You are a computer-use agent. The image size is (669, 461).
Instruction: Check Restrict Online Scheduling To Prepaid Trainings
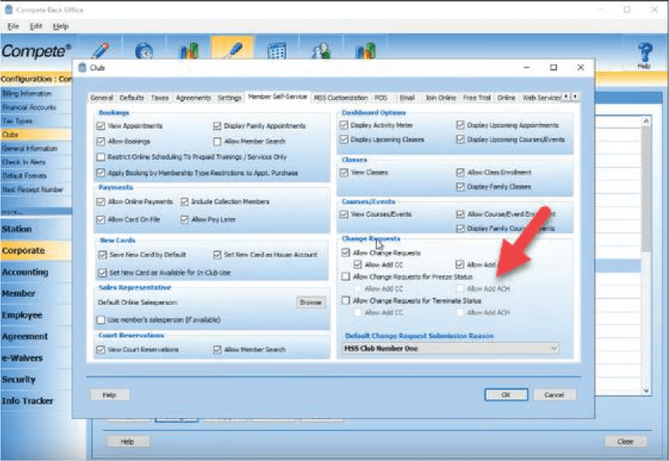tap(101, 157)
